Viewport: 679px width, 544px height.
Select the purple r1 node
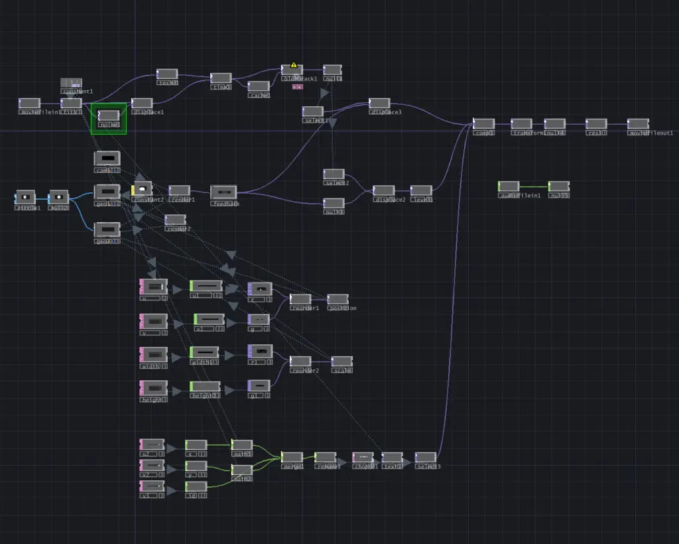tap(260, 351)
